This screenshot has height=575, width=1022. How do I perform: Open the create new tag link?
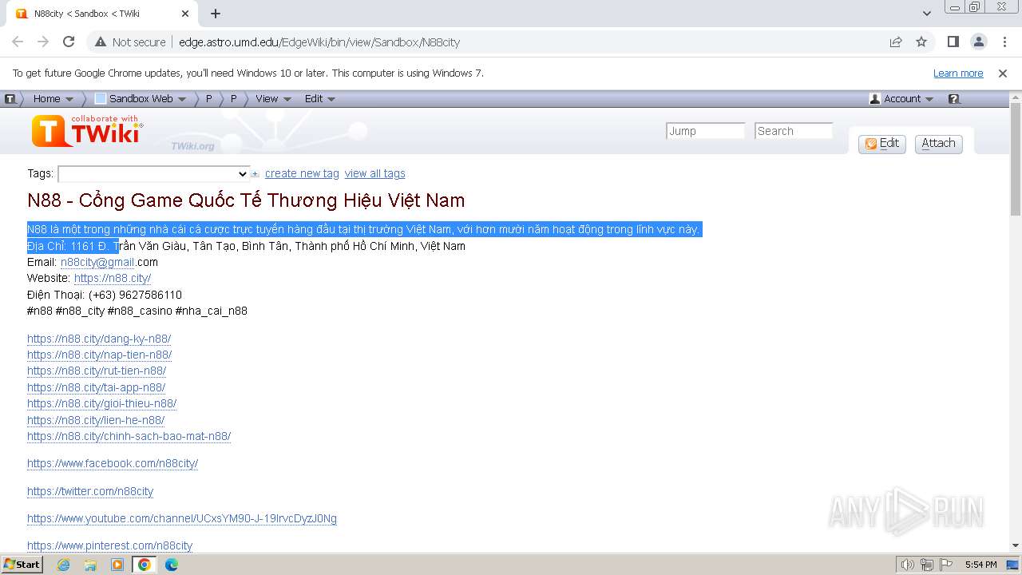[x=302, y=173]
